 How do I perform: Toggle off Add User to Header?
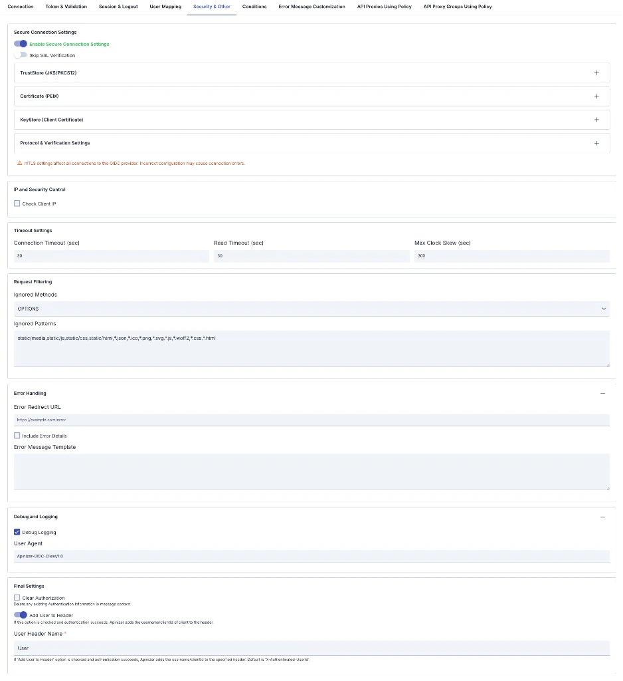tap(21, 615)
